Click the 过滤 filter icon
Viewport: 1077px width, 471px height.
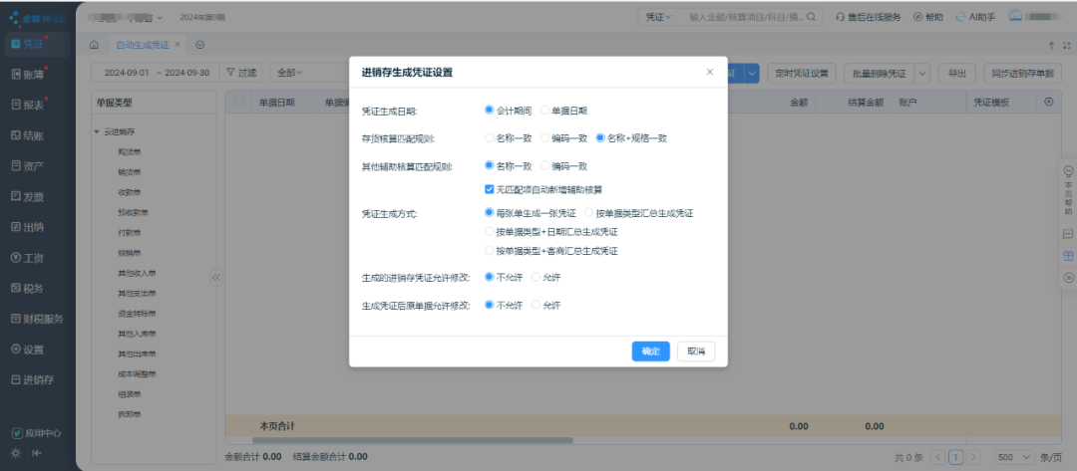coord(241,73)
